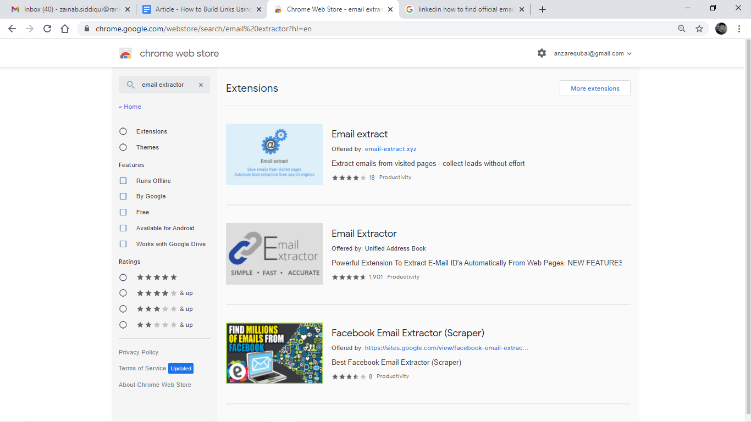Click the Chrome Web Store logo
The image size is (751, 422).
click(x=126, y=53)
